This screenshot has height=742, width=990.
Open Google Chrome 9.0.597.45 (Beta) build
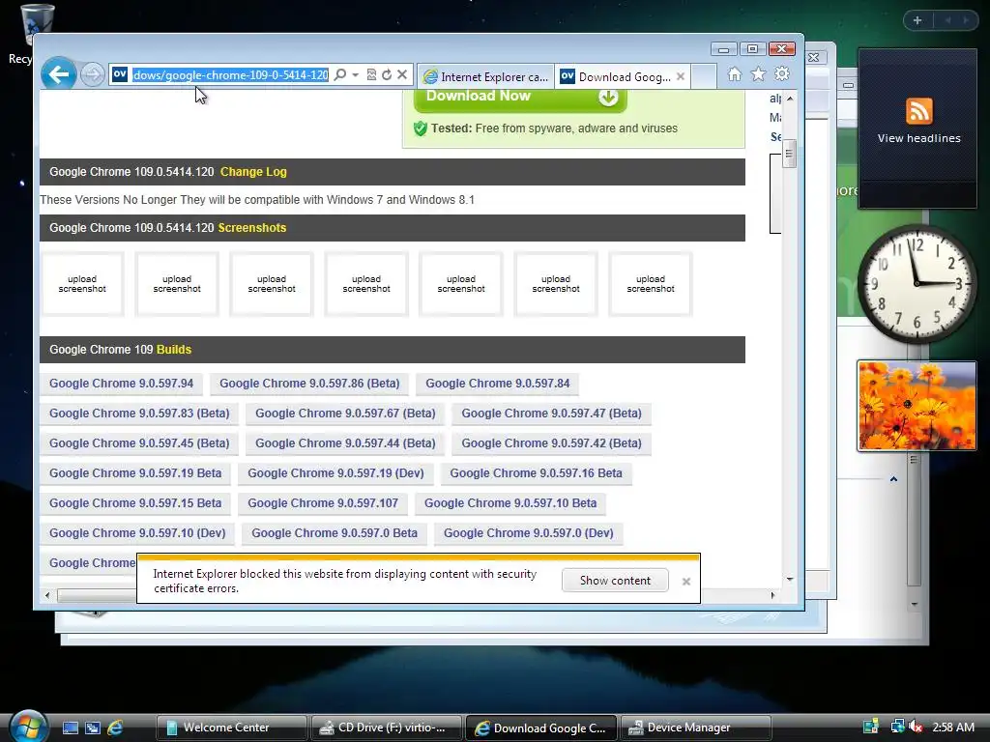click(x=139, y=443)
